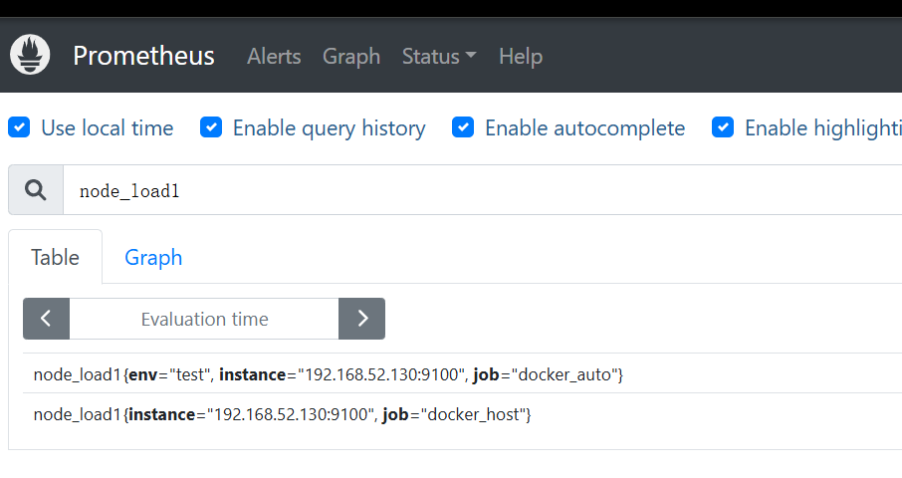902x478 pixels.
Task: Toggle Enable highlighting checkbox
Action: coord(723,127)
